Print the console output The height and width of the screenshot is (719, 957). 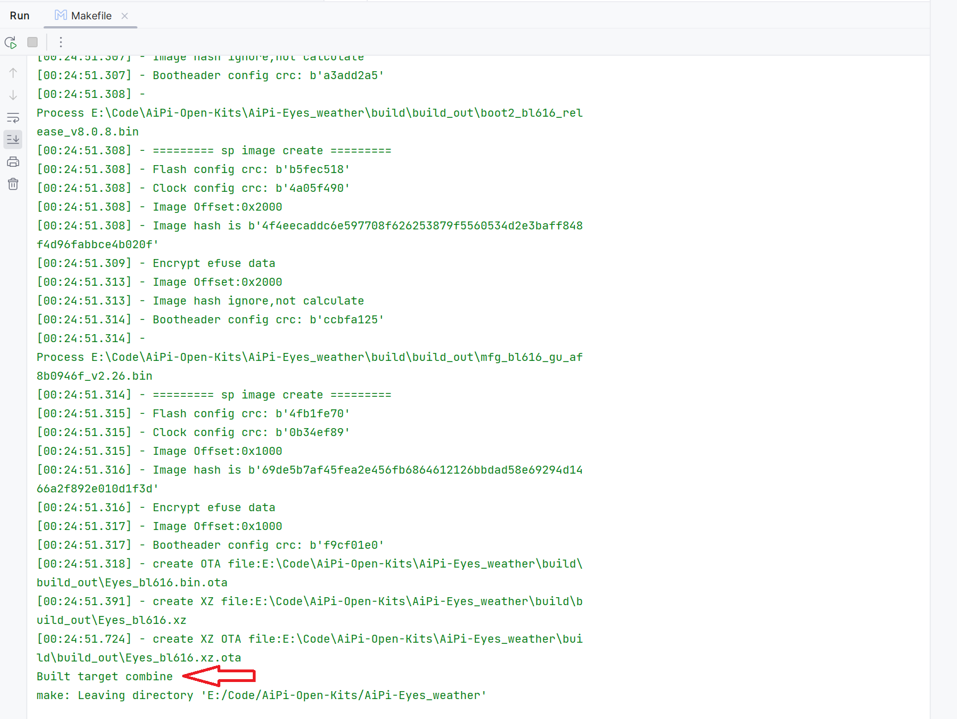[x=13, y=162]
